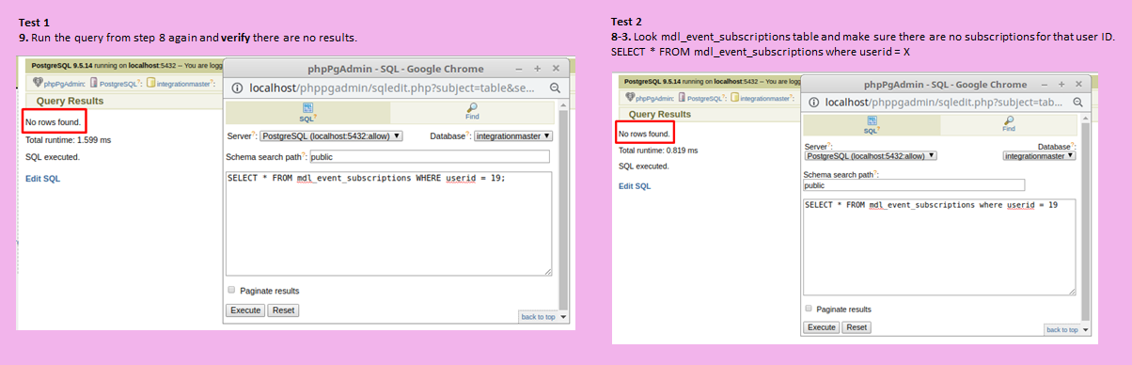Viewport: 1132px width, 365px height.
Task: Select 'No rows found.' text in Test 2
Action: pyautogui.click(x=644, y=134)
